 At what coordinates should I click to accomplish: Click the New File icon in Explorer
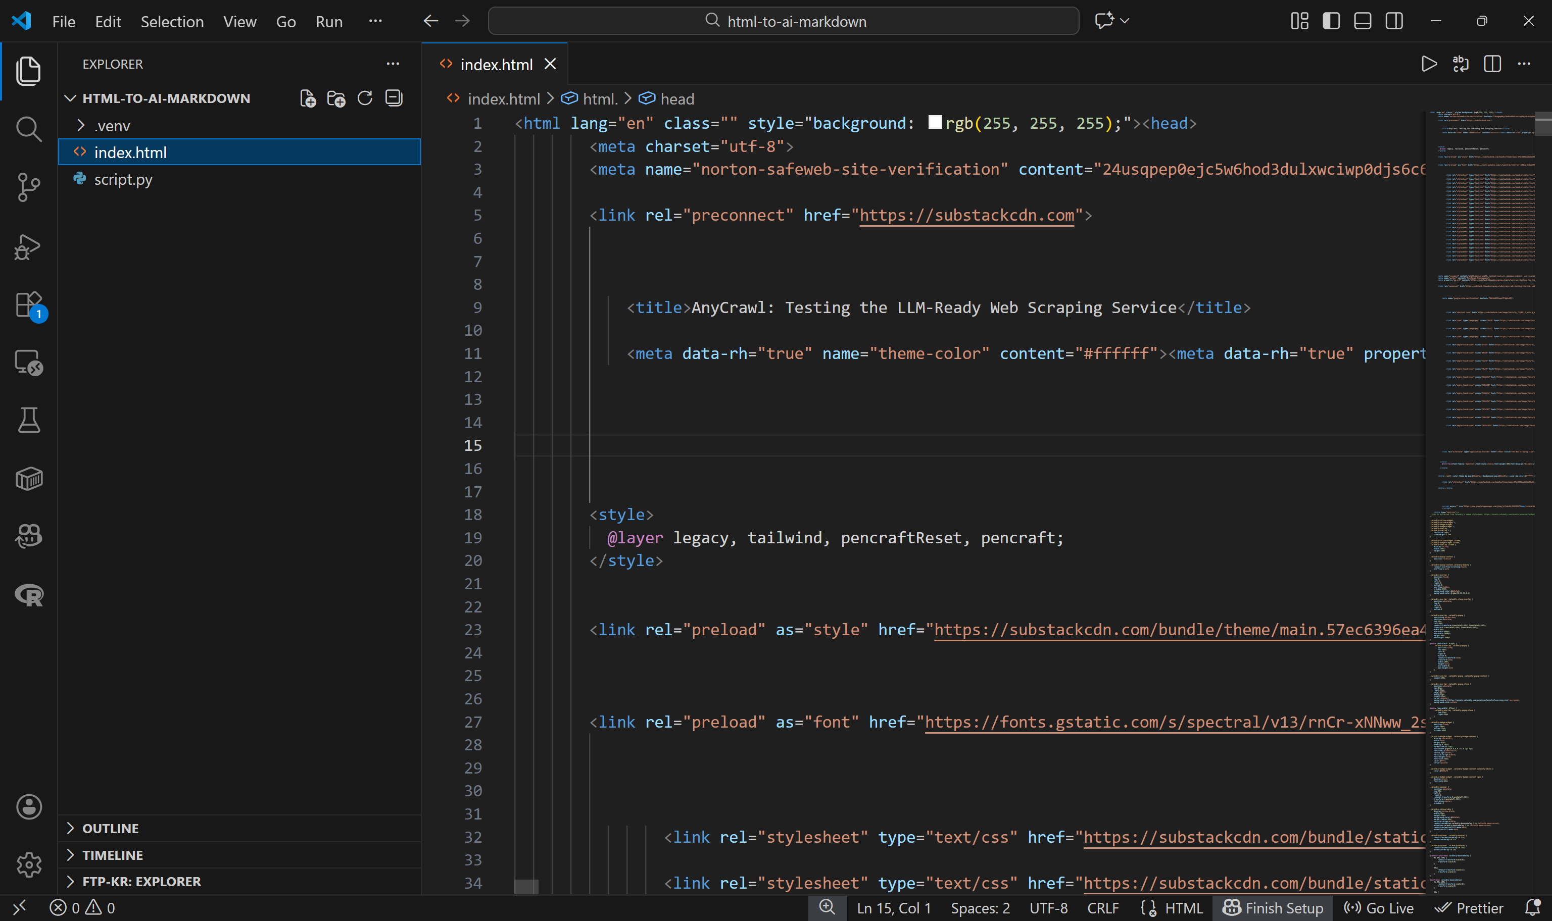tap(308, 98)
